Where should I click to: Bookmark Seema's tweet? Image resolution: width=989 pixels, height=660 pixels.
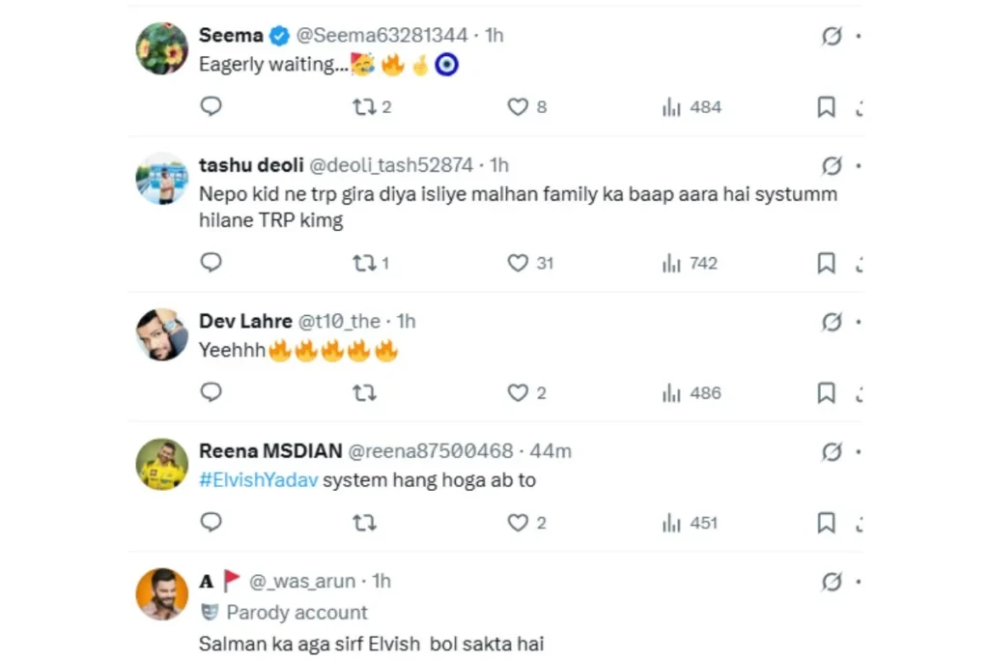(826, 106)
